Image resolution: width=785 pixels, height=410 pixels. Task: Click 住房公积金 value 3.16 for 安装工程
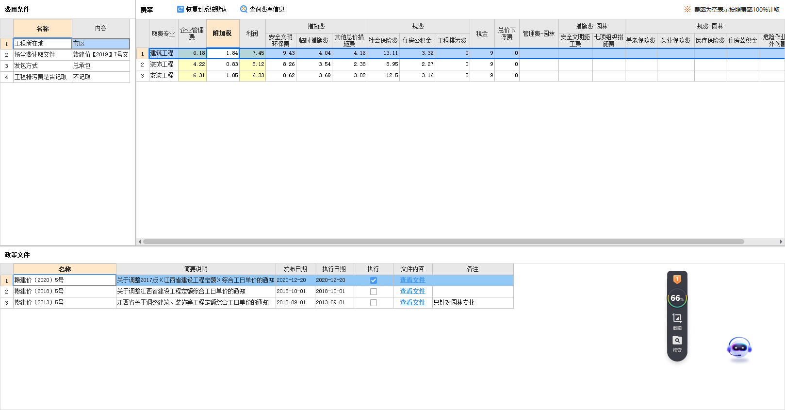(x=417, y=76)
